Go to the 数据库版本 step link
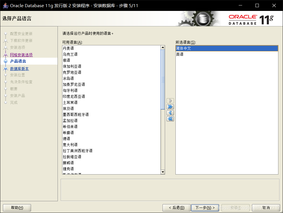 (x=20, y=69)
